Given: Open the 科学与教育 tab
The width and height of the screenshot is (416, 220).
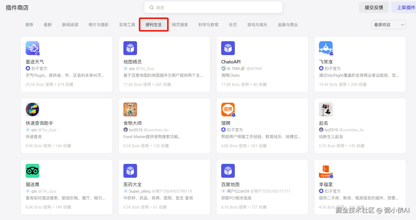Looking at the screenshot, I should (208, 25).
